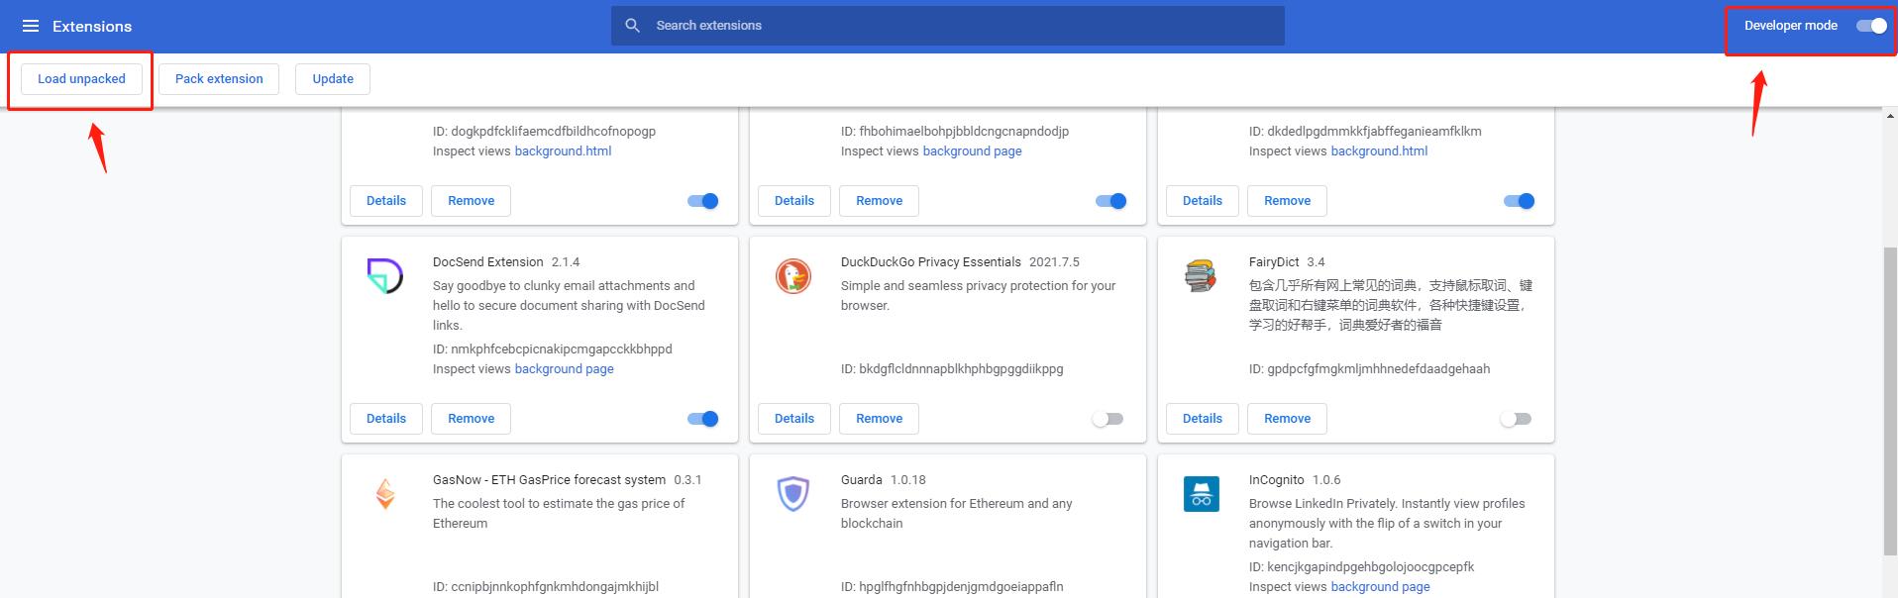Click the DuckDuckGo Privacy Essentials icon

click(x=793, y=276)
